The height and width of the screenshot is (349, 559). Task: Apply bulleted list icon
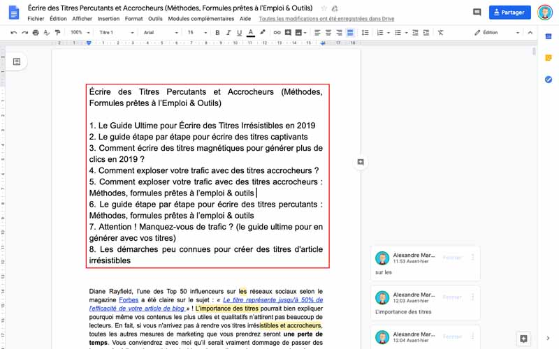tap(398, 32)
